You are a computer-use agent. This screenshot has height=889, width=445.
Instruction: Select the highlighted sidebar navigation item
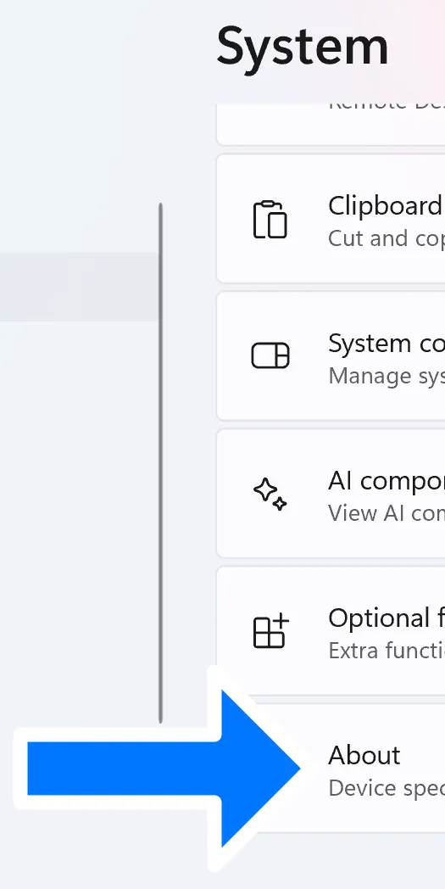click(80, 287)
